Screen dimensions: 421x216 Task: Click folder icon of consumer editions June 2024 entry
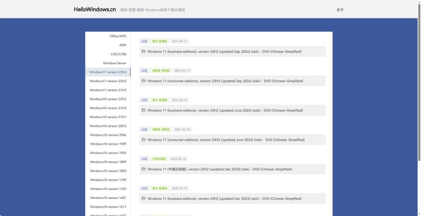[x=144, y=140]
